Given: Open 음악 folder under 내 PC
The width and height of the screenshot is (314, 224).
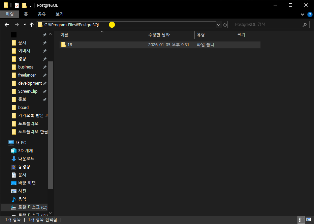Looking at the screenshot, I should coord(22,199).
